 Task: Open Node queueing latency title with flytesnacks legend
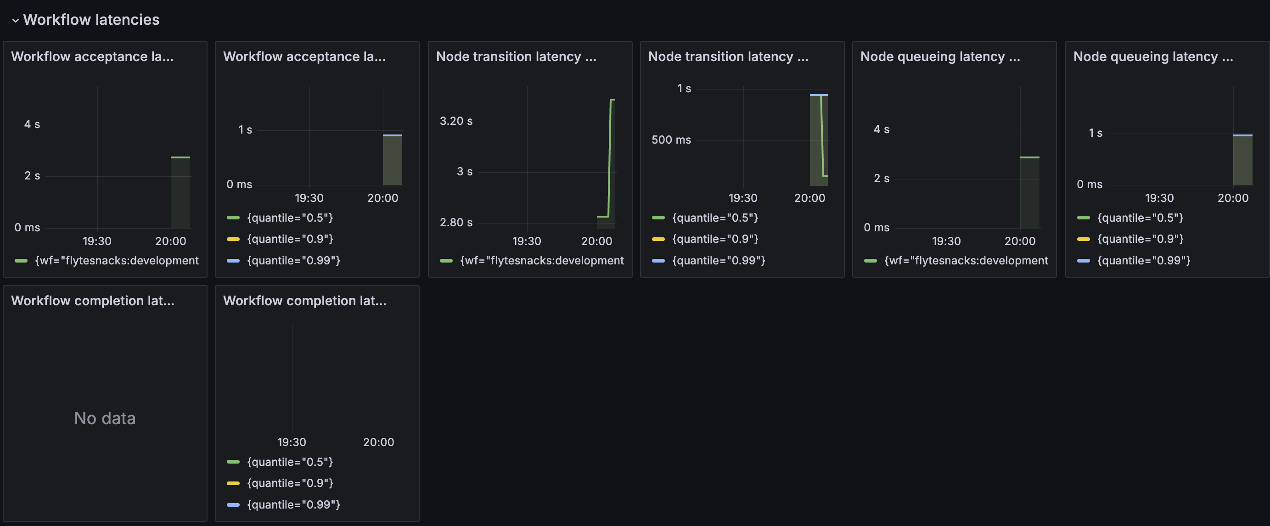pos(940,57)
